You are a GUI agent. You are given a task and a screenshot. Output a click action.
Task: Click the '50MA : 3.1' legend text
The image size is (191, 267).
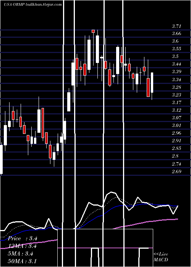[22, 261]
